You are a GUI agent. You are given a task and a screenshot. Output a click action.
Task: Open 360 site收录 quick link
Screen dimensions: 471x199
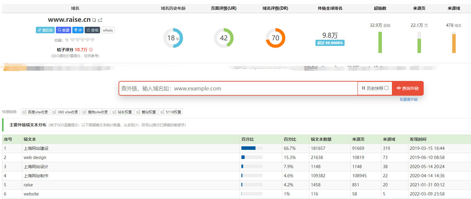65,112
